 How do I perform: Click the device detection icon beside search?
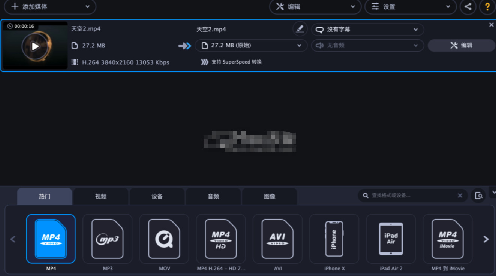coord(478,196)
